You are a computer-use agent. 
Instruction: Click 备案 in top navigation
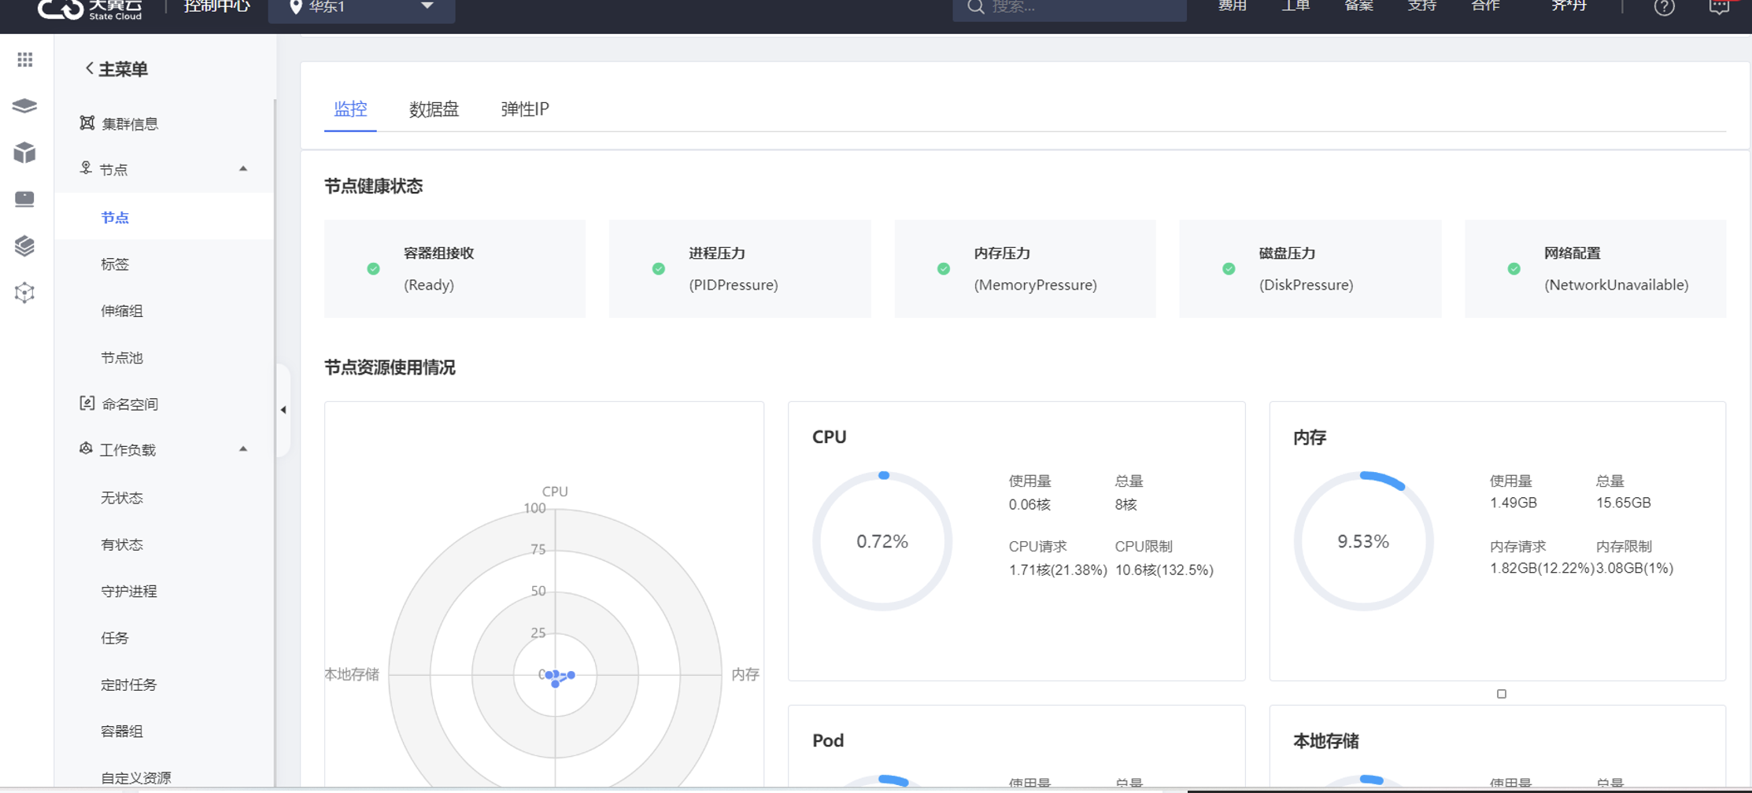[1358, 6]
